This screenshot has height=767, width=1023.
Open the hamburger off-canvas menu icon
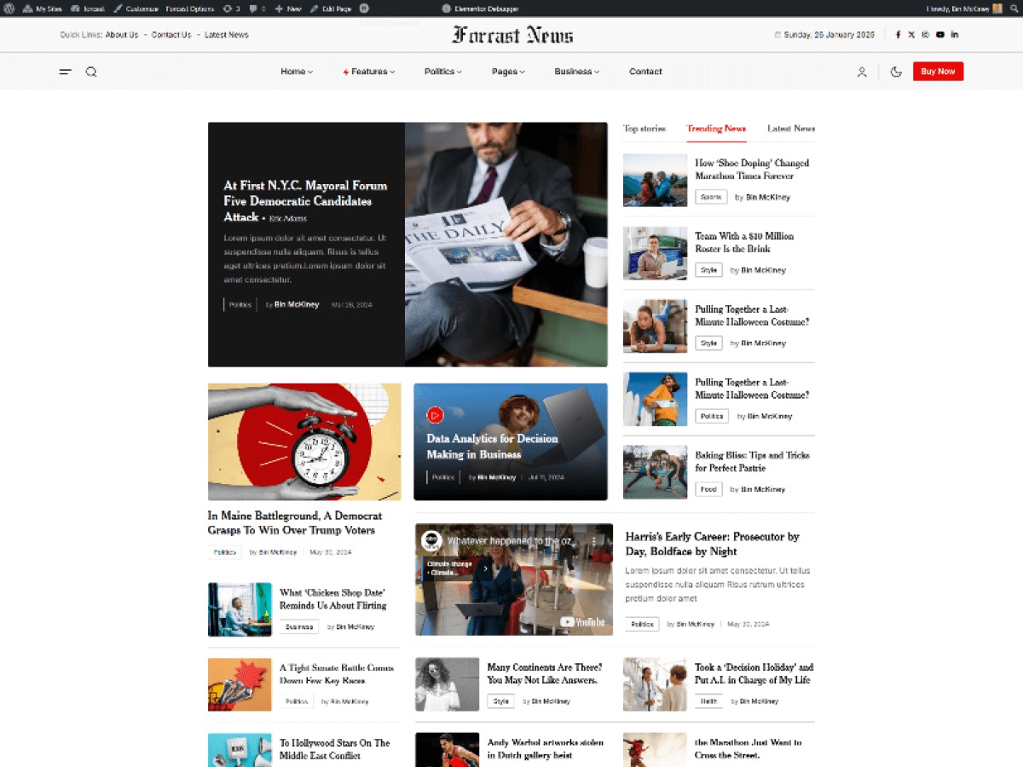65,72
